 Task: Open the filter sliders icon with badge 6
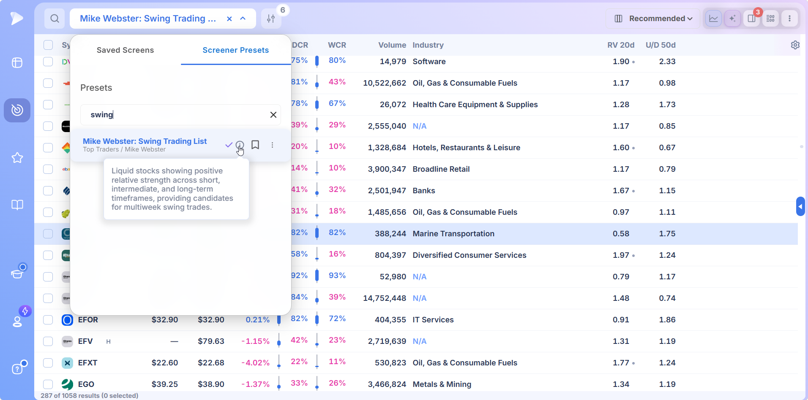[x=271, y=19]
